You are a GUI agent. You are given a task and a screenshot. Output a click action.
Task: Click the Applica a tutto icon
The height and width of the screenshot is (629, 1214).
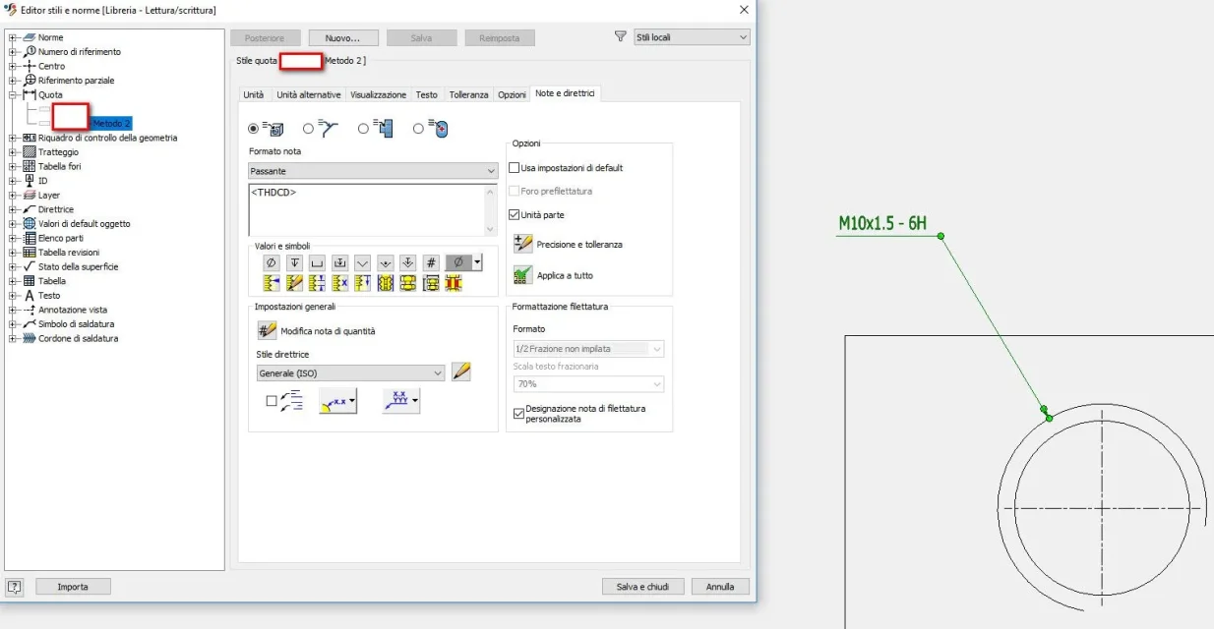click(522, 275)
